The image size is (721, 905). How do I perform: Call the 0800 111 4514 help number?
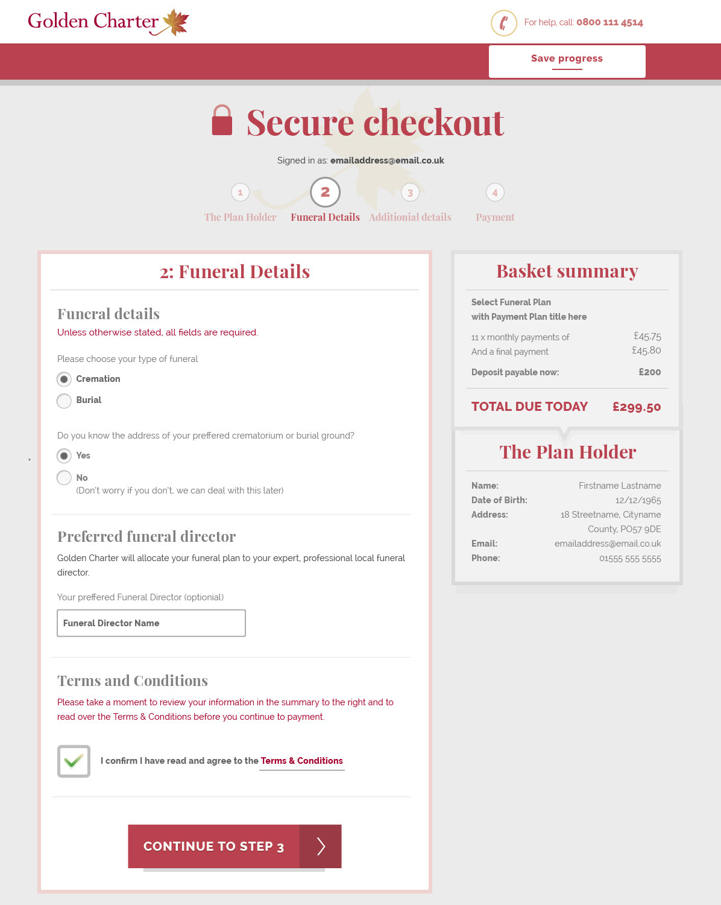pyautogui.click(x=609, y=23)
